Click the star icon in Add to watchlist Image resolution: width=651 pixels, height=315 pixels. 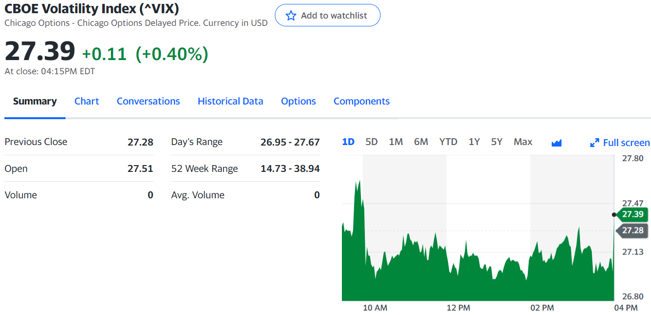291,16
